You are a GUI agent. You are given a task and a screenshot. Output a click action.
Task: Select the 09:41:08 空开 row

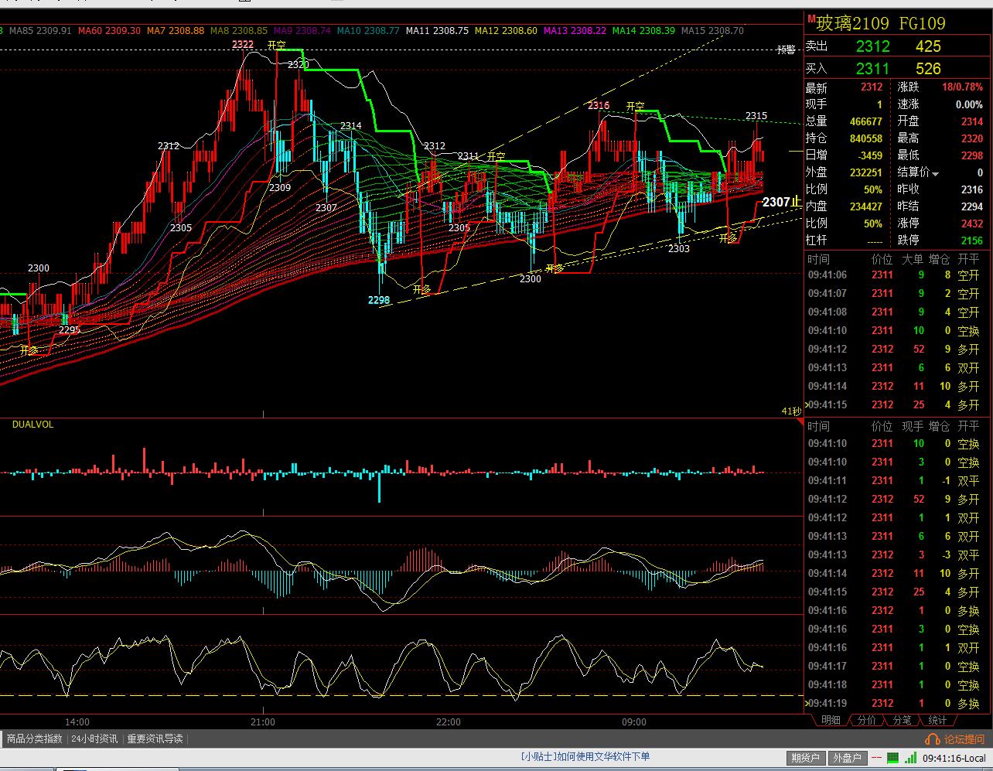click(897, 312)
